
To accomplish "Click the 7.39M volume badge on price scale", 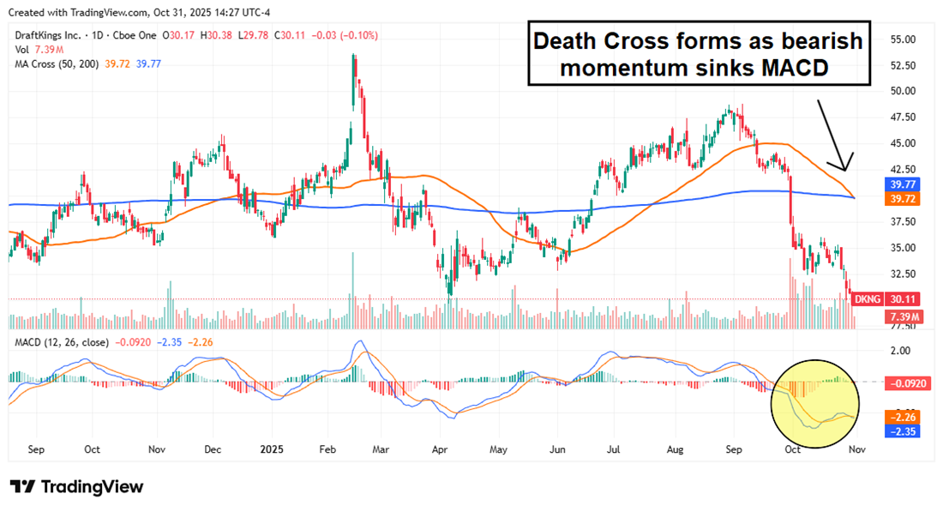I will (x=902, y=316).
